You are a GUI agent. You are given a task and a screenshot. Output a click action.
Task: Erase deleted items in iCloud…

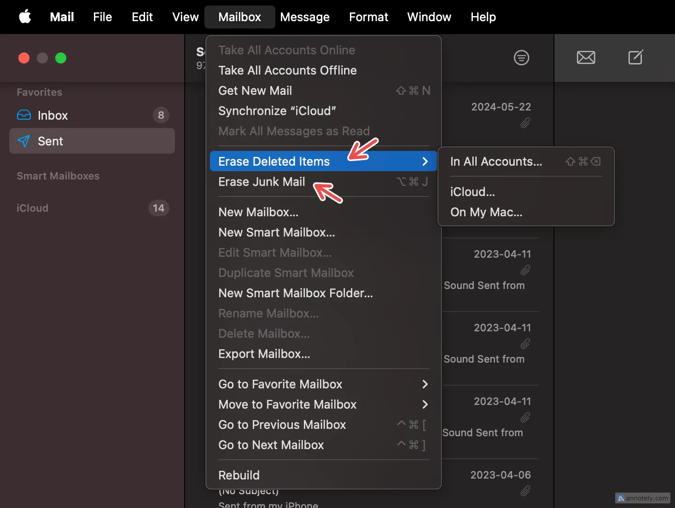(526, 192)
